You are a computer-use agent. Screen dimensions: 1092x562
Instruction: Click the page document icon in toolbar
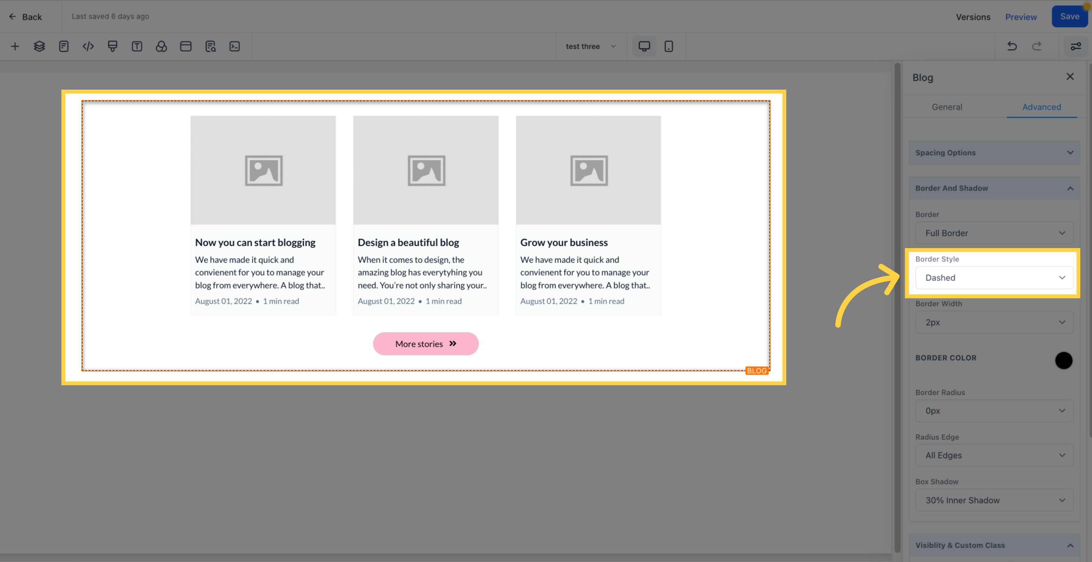[64, 46]
